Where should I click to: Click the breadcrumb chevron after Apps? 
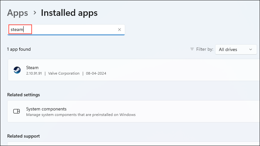coord(35,13)
